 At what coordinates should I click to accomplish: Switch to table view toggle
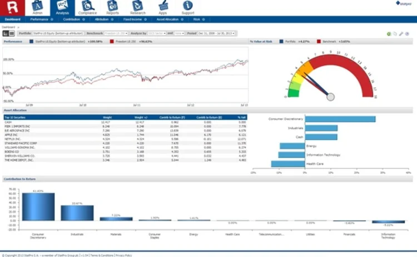coord(12,33)
